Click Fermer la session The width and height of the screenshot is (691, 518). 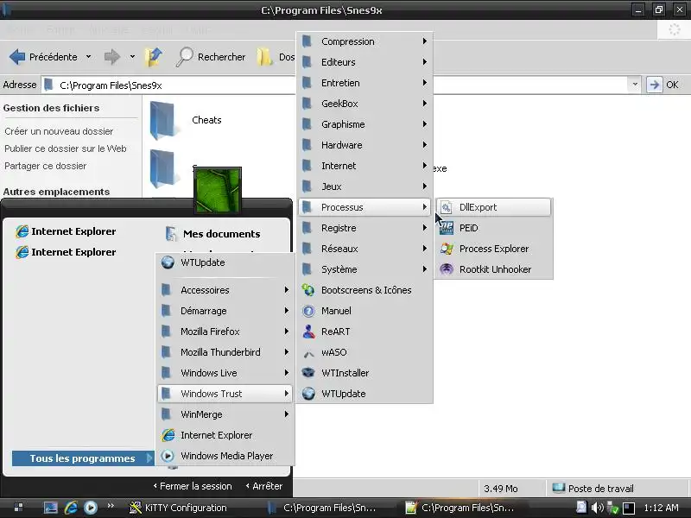click(193, 486)
